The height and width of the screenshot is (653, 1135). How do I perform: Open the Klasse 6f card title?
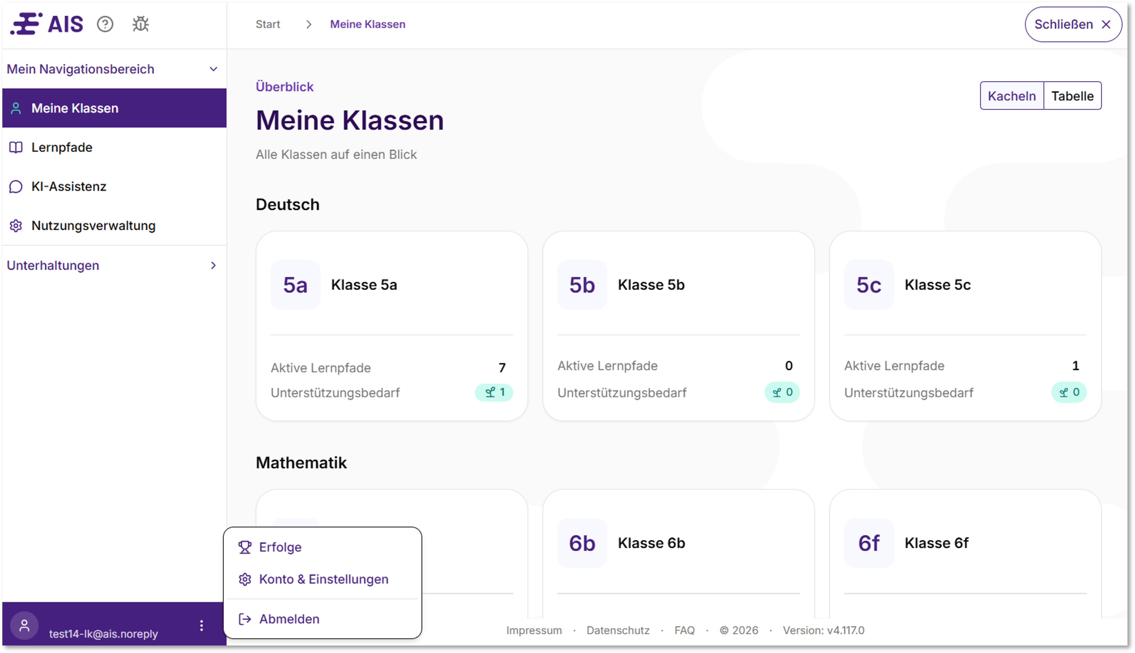tap(936, 543)
